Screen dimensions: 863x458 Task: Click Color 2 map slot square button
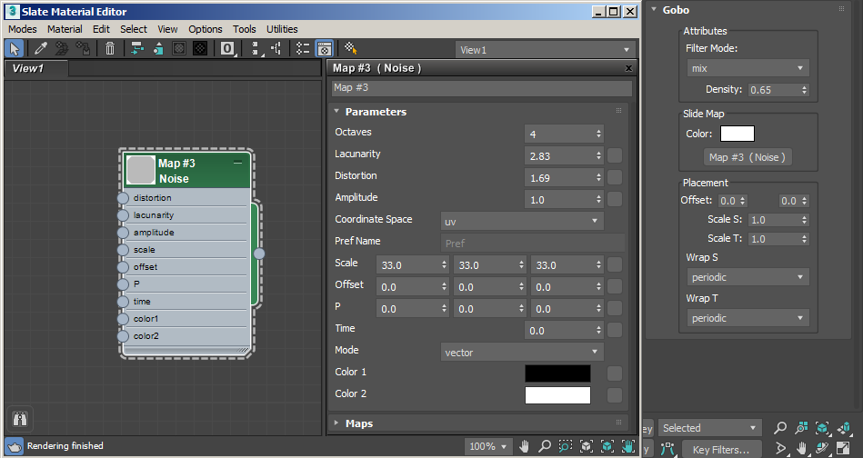614,395
